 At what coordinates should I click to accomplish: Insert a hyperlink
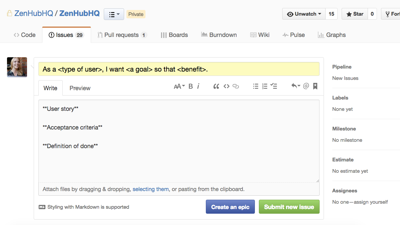coord(236,86)
